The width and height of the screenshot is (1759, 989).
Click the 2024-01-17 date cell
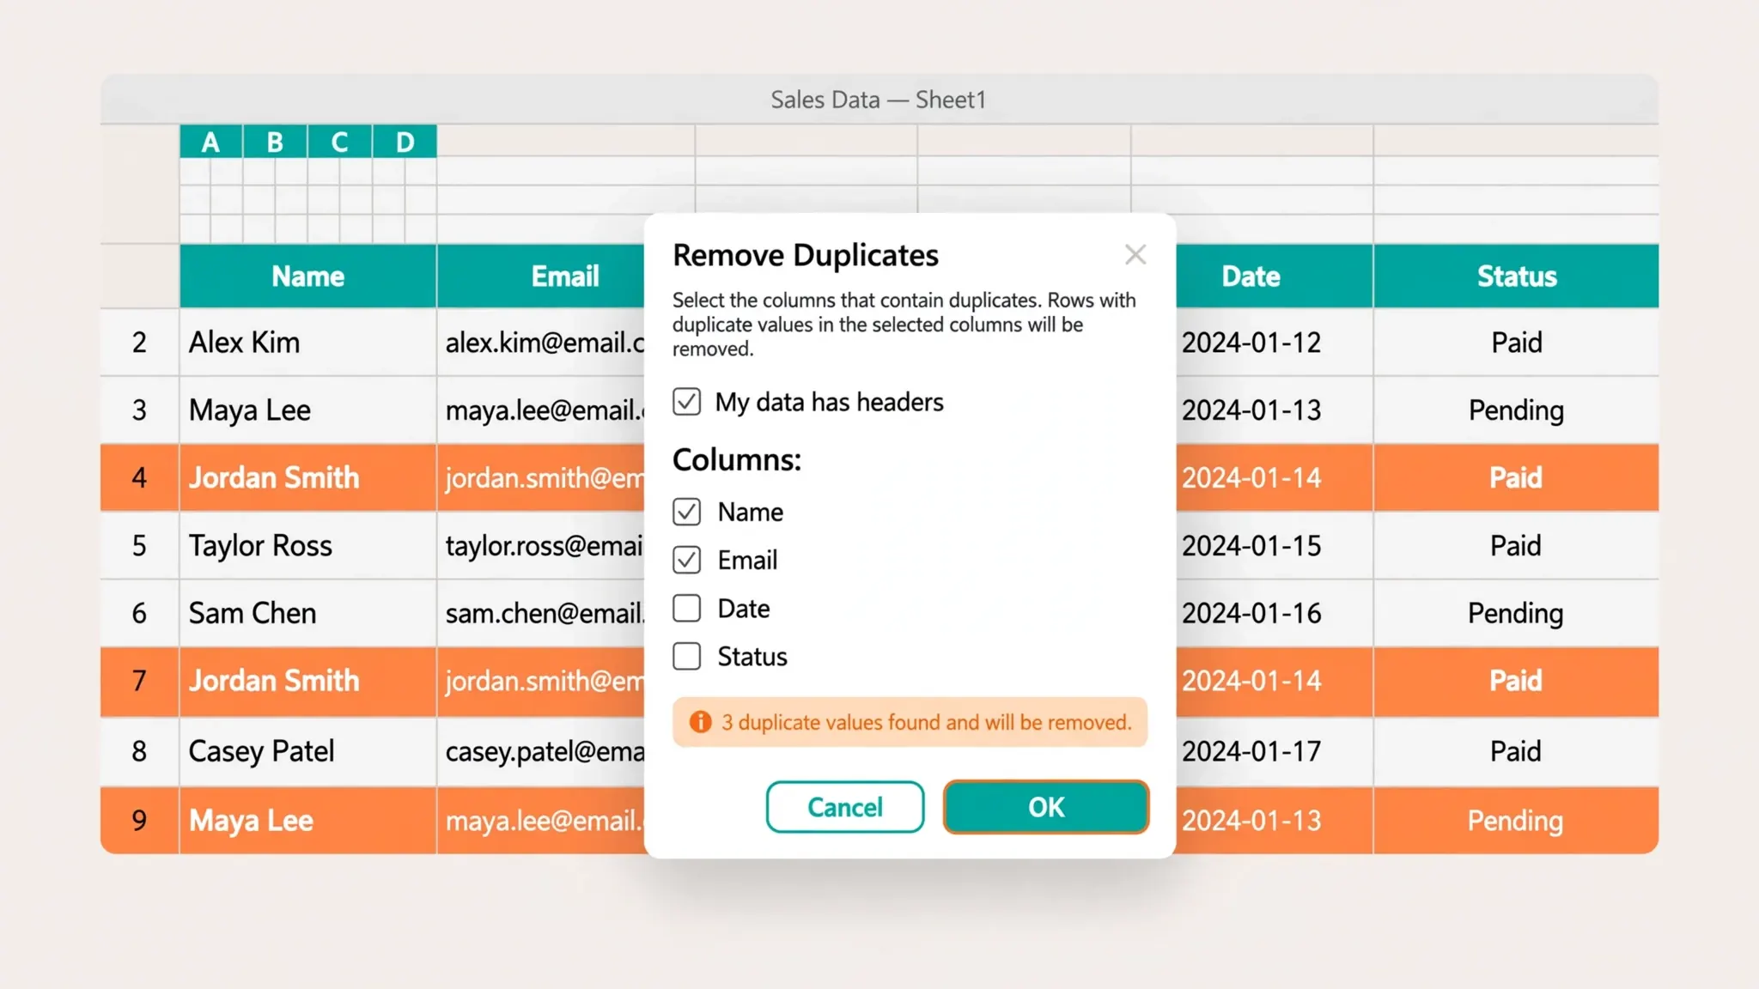[x=1275, y=751]
